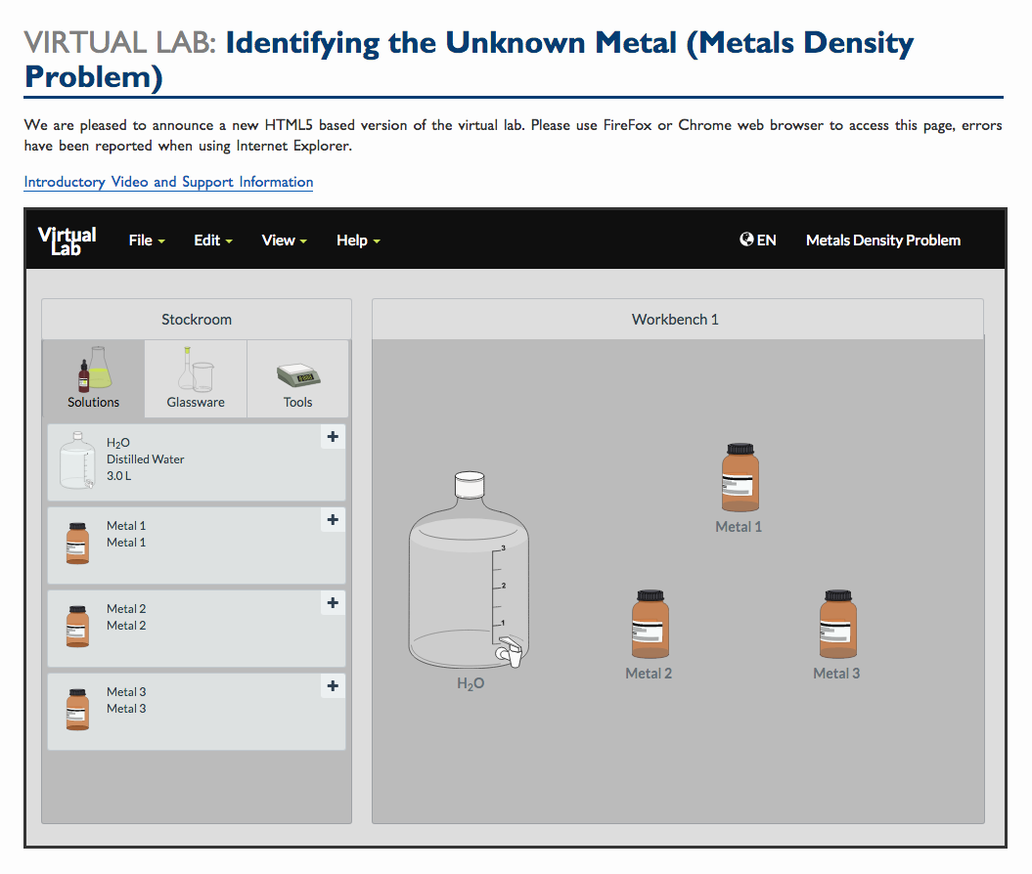
Task: Open the View dropdown menu
Action: point(278,240)
